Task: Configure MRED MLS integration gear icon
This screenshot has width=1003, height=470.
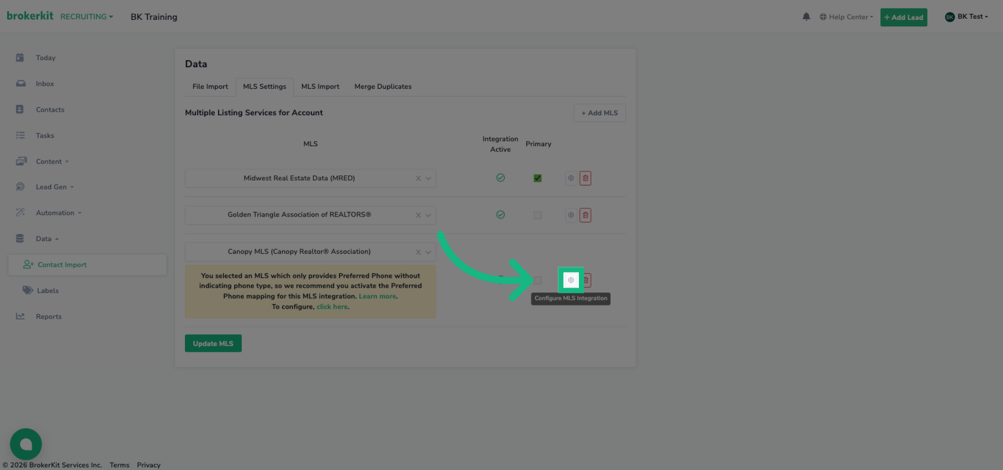Action: click(571, 178)
